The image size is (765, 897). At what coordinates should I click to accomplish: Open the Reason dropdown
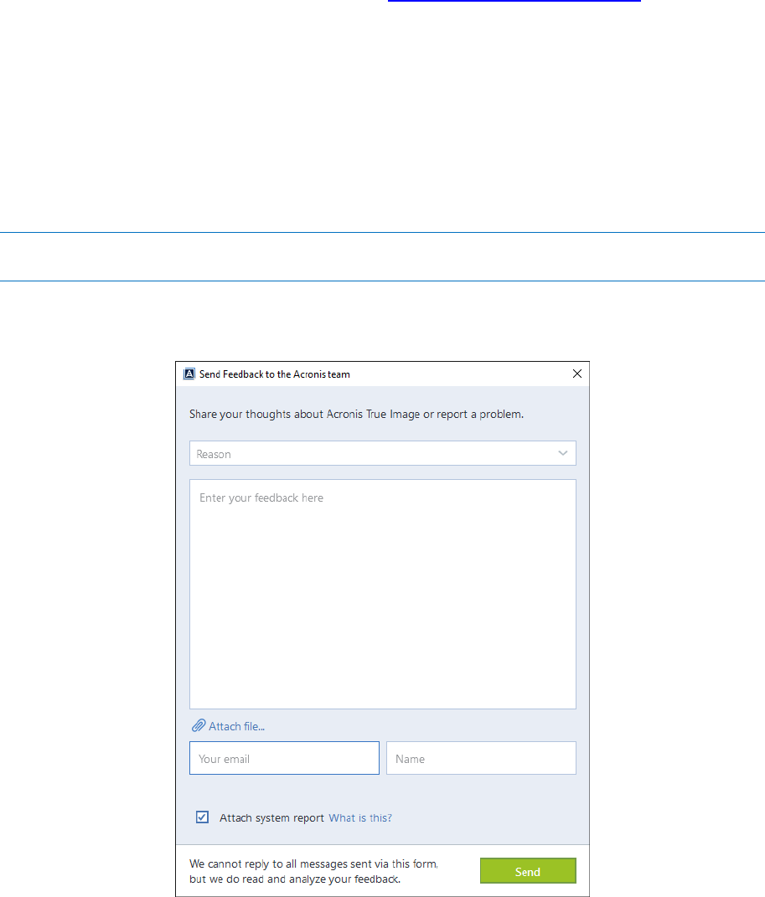point(382,453)
